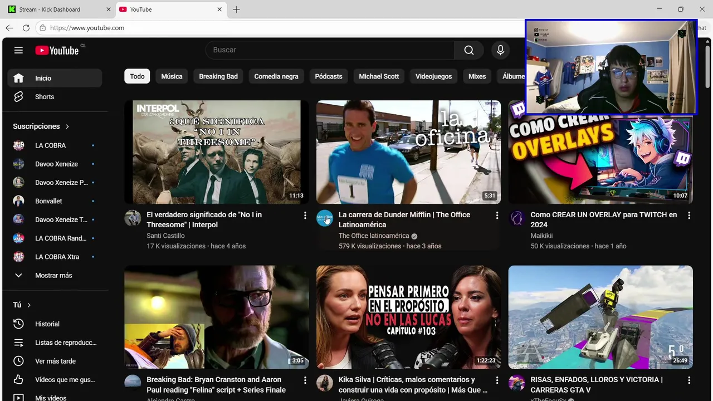
Task: Click Santi Castillo channel name
Action: (x=165, y=236)
